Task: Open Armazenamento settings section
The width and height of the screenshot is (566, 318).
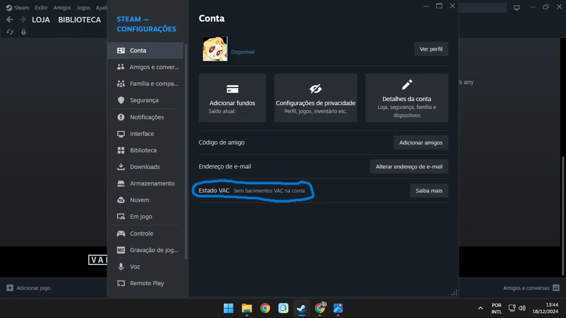Action: [x=145, y=183]
